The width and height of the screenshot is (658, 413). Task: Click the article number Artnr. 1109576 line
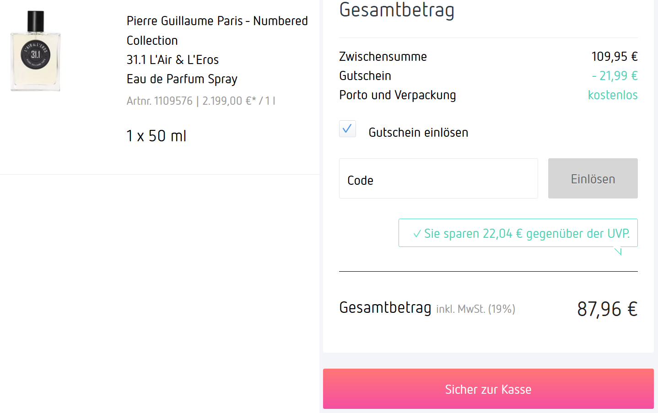coord(201,101)
